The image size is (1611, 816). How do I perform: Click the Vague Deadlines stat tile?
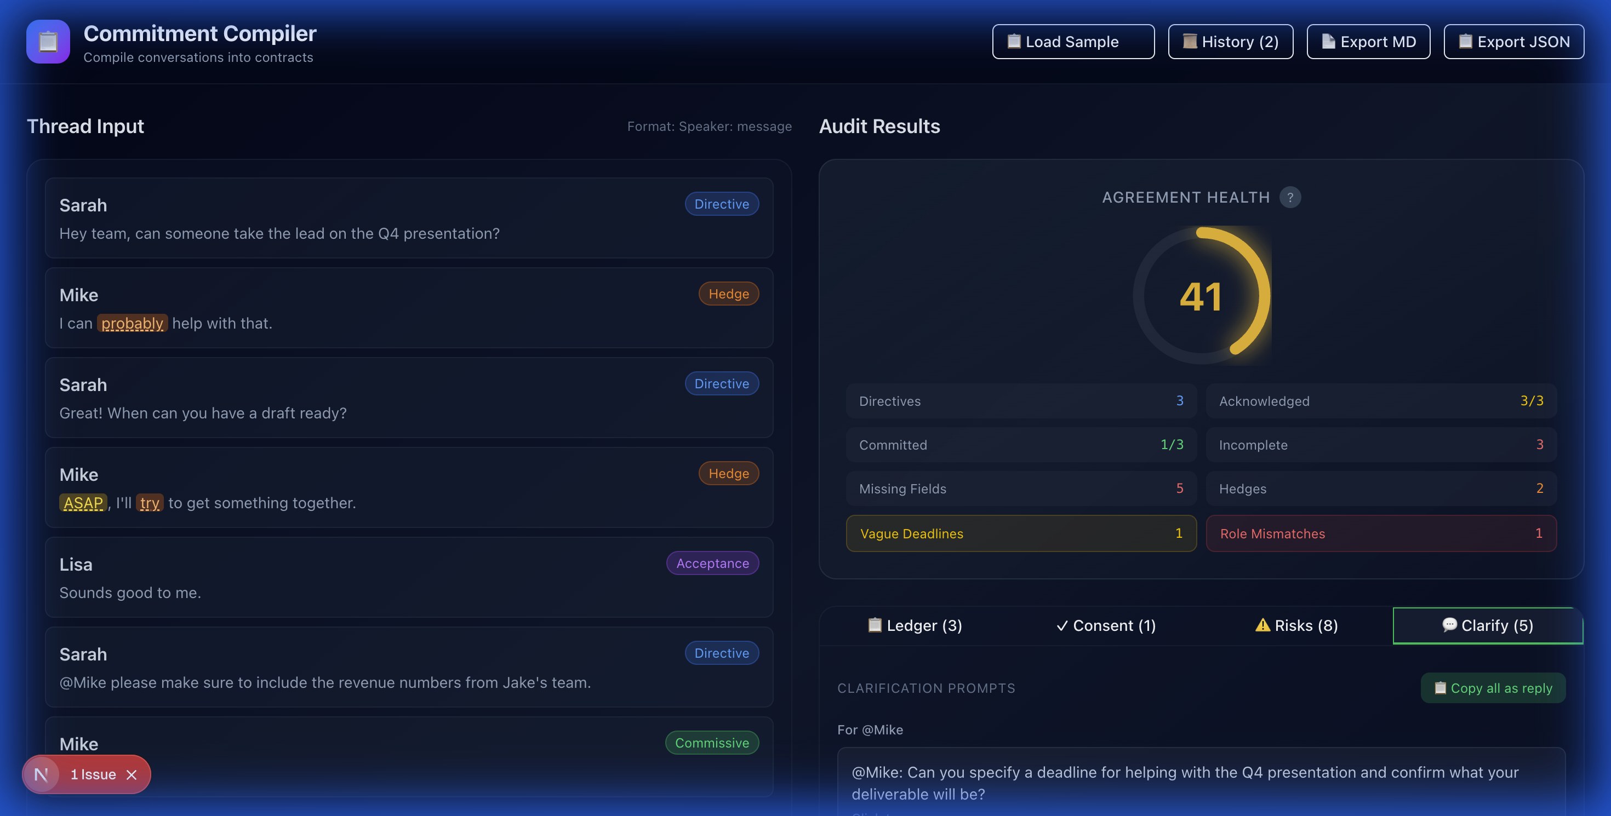pyautogui.click(x=1021, y=533)
